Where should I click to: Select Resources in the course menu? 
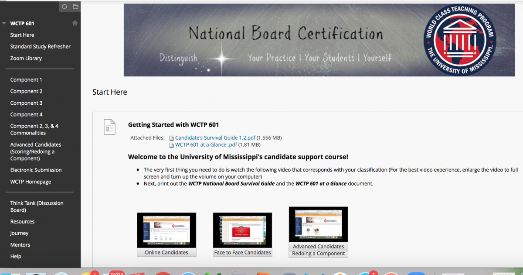[23, 222]
